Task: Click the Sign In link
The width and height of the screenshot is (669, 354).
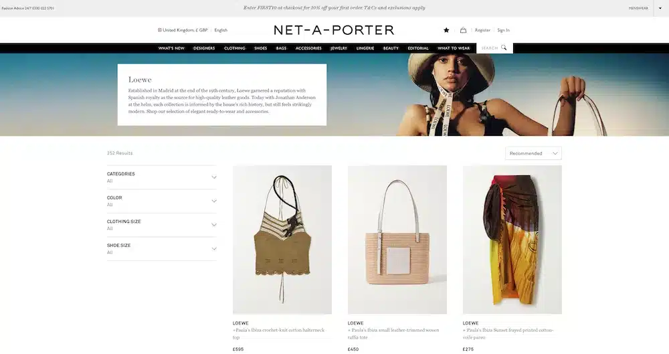Action: 504,30
